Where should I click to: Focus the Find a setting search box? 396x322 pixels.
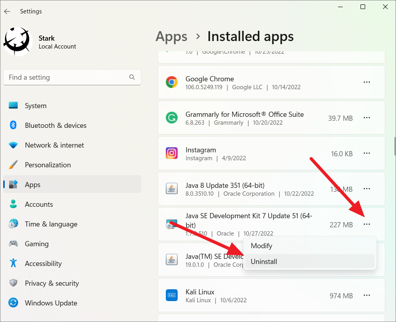coord(72,77)
